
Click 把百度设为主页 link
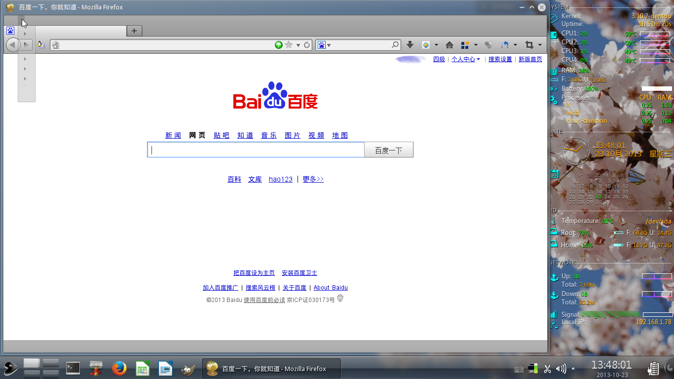pyautogui.click(x=254, y=273)
